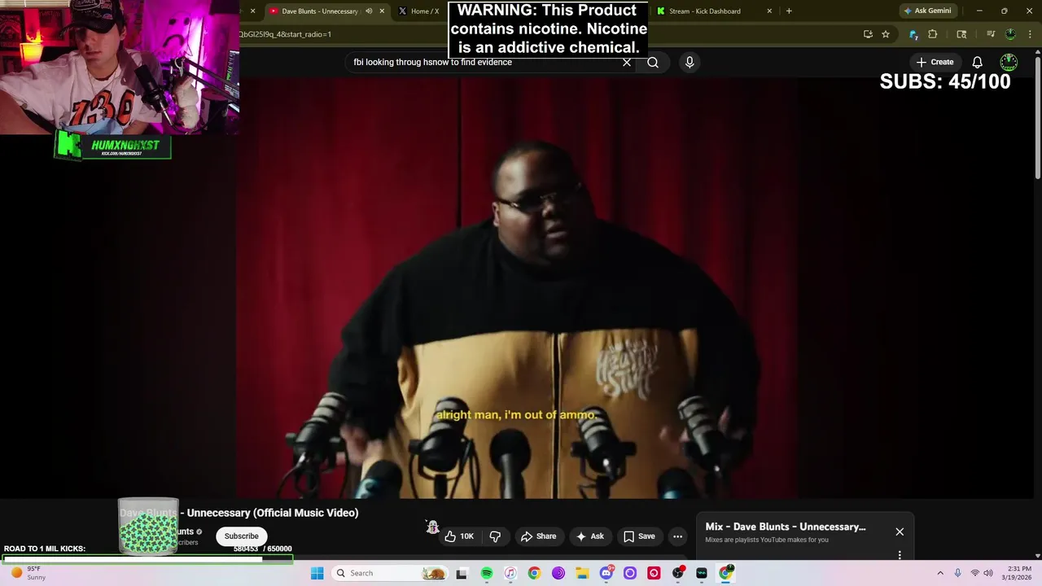
Task: Close the Mix playlist panel
Action: [900, 531]
